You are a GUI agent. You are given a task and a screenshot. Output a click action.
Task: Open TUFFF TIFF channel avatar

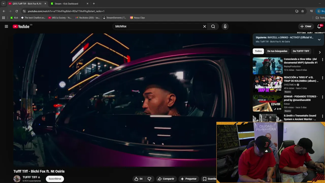coord(17,179)
